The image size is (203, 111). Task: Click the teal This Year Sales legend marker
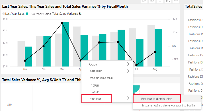tap(27, 14)
